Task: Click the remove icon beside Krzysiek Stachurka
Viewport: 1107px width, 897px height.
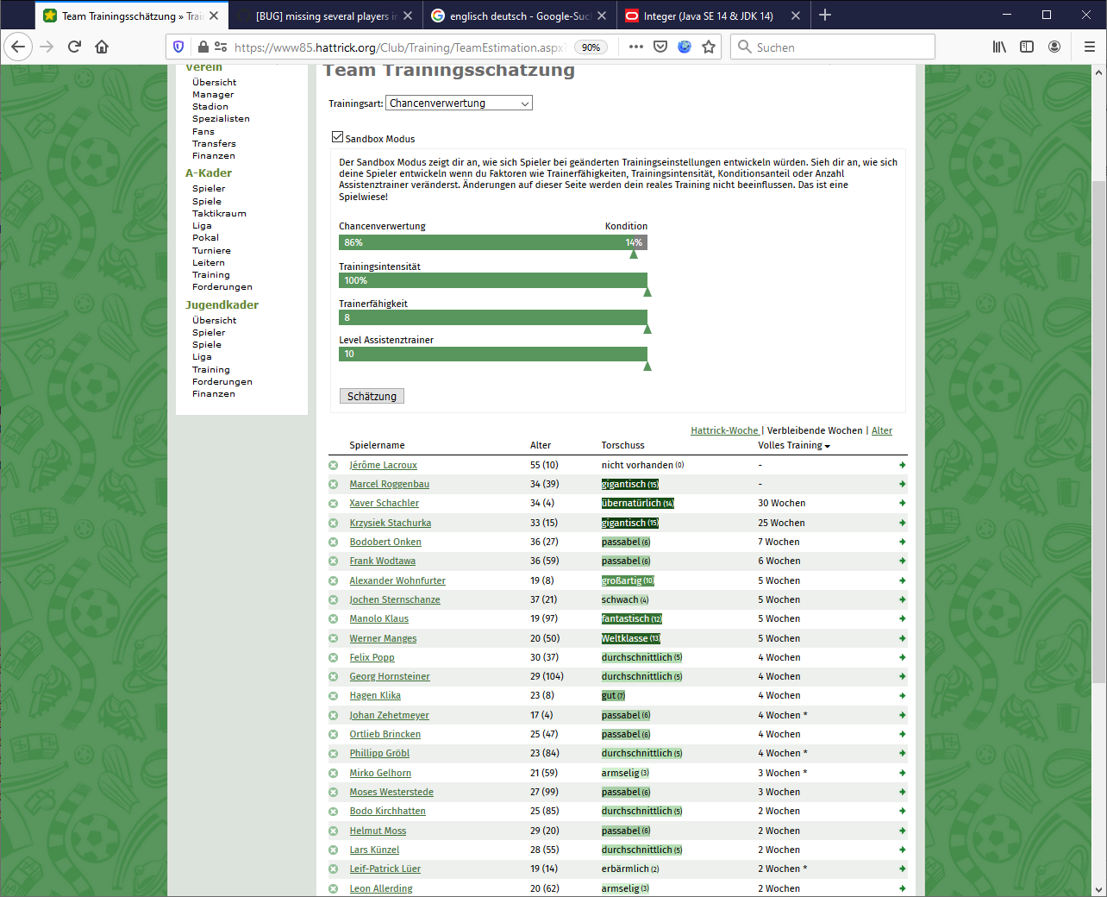Action: point(334,523)
